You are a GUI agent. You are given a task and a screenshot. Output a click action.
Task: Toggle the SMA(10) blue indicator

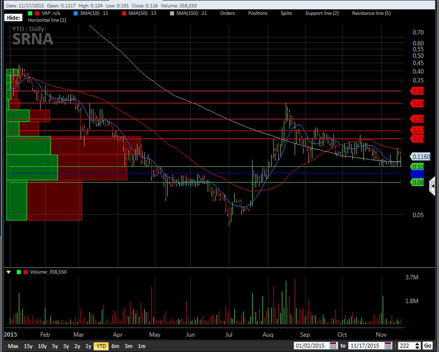point(76,13)
